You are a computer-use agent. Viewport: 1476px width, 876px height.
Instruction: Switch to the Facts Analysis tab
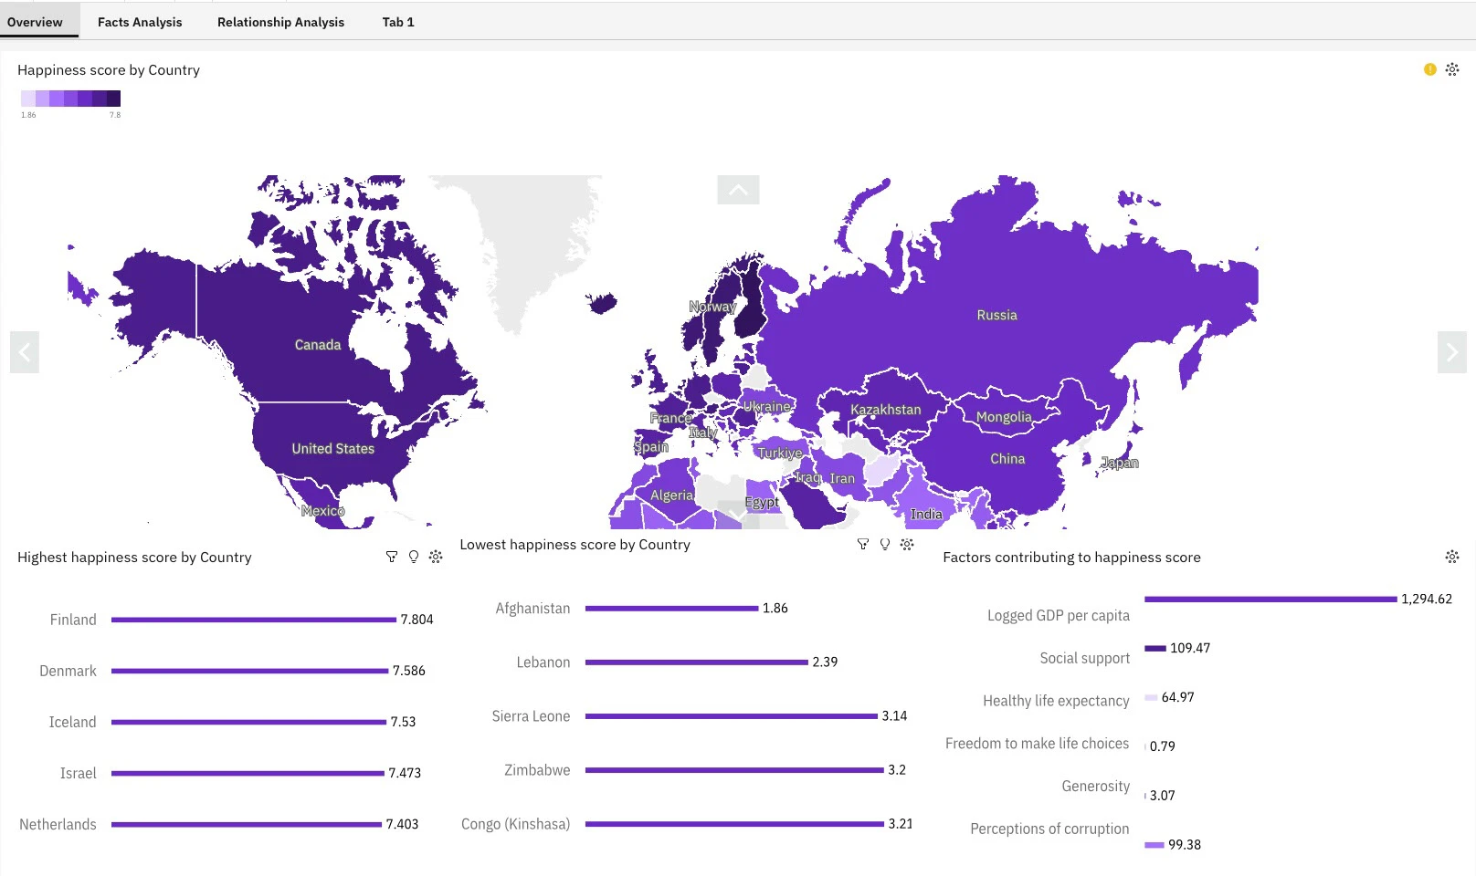139,21
